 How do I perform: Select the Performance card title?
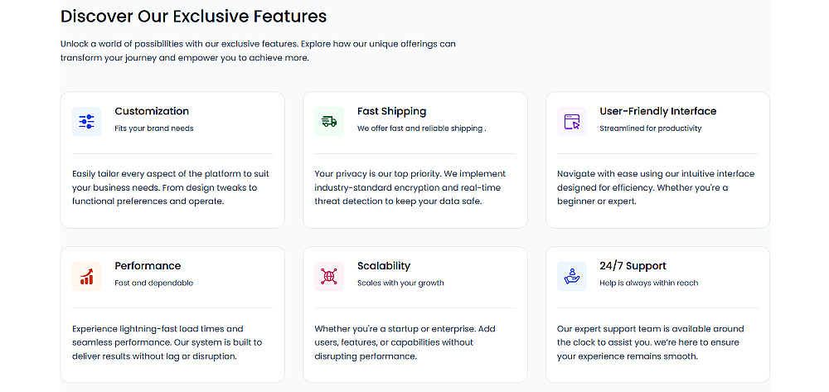click(x=148, y=266)
